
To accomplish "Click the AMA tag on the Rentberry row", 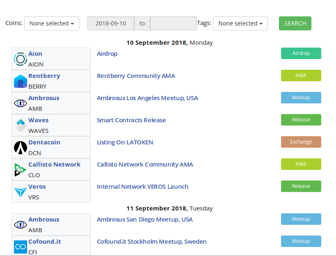I will point(301,75).
